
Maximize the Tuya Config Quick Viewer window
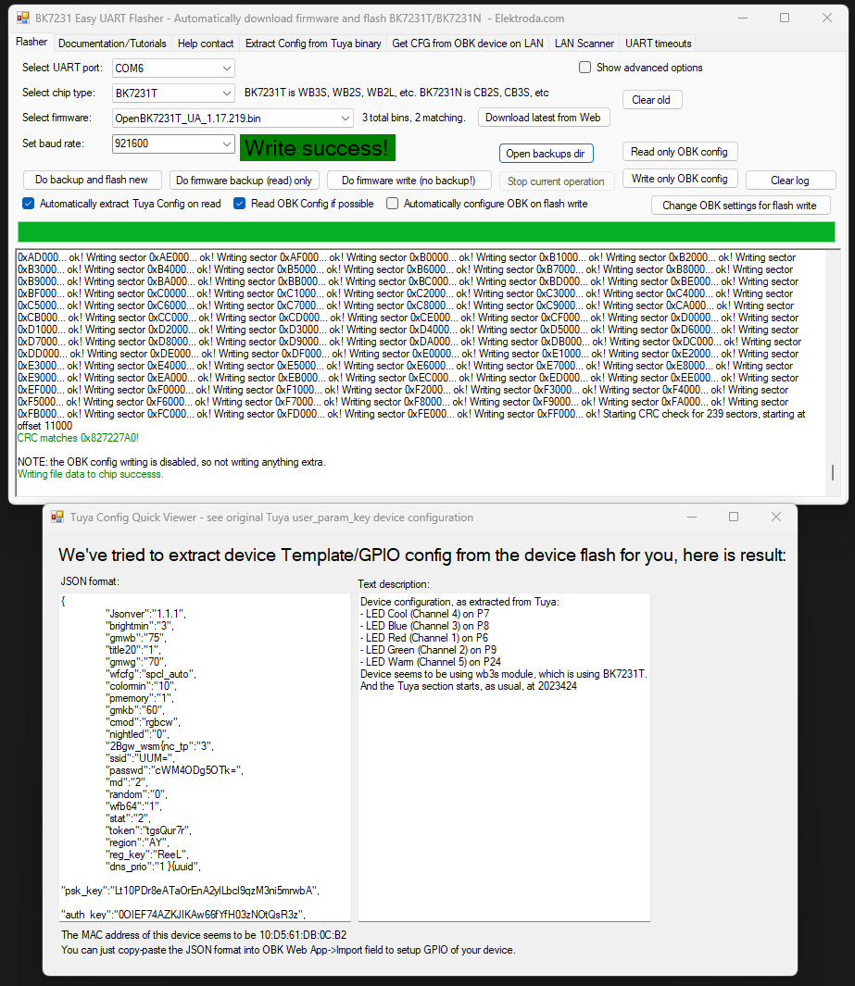734,517
